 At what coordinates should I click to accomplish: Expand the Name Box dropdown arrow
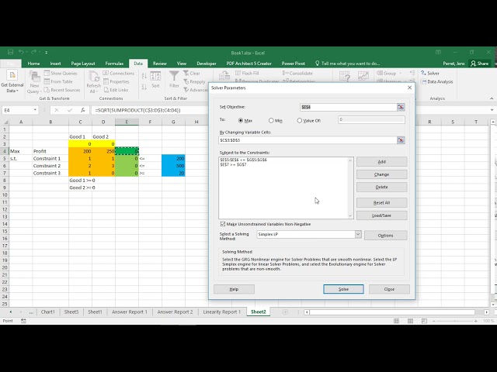pyautogui.click(x=35, y=110)
